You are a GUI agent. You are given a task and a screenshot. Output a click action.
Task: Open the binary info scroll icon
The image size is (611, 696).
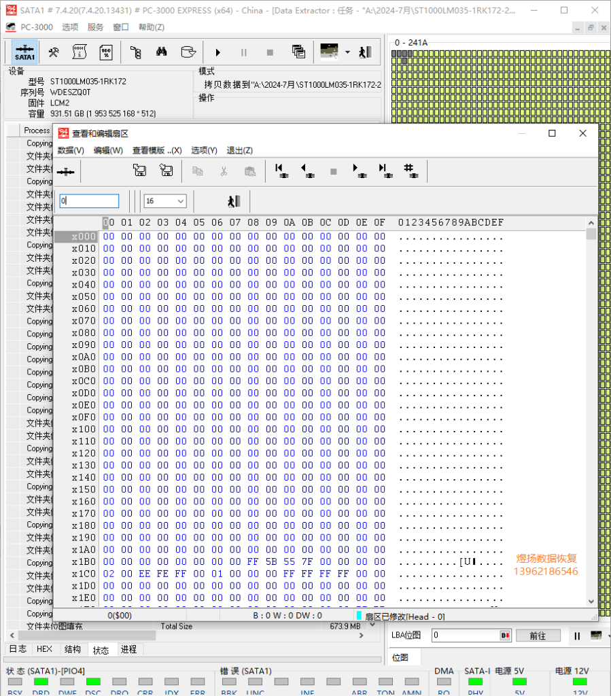tap(80, 52)
